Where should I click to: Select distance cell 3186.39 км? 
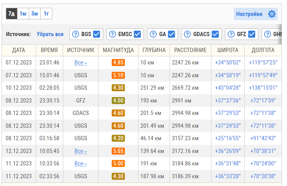coord(185,176)
